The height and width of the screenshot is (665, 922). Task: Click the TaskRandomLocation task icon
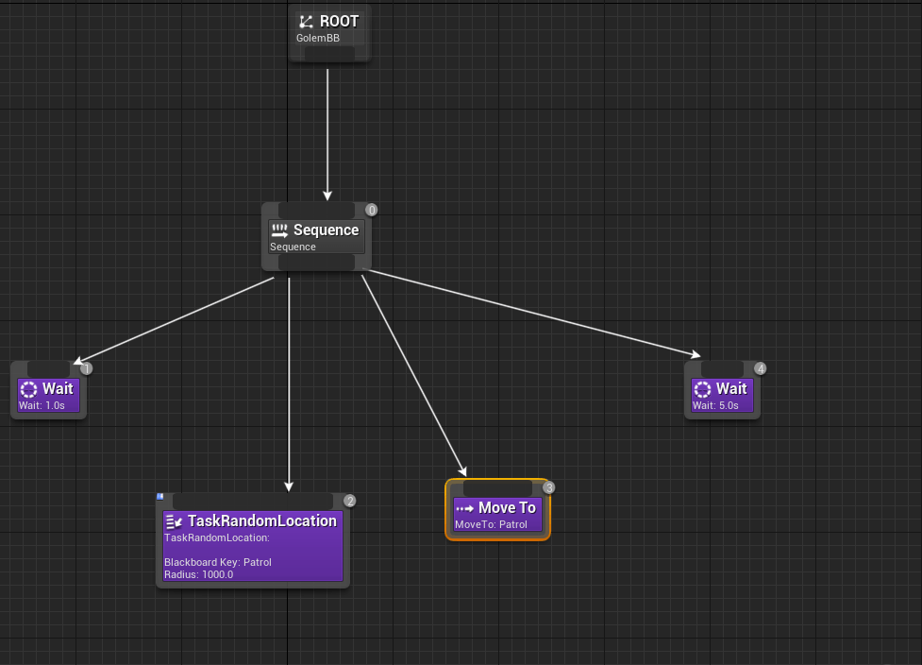(x=174, y=521)
